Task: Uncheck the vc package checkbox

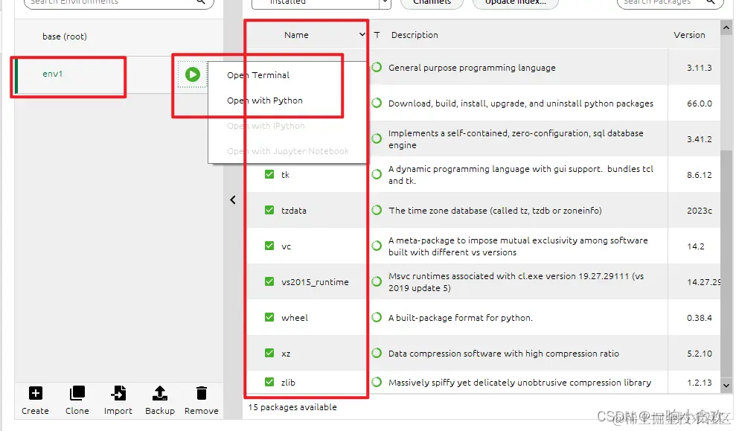Action: point(269,246)
